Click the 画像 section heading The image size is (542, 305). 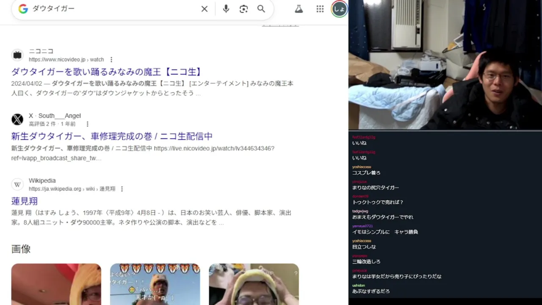[21, 249]
